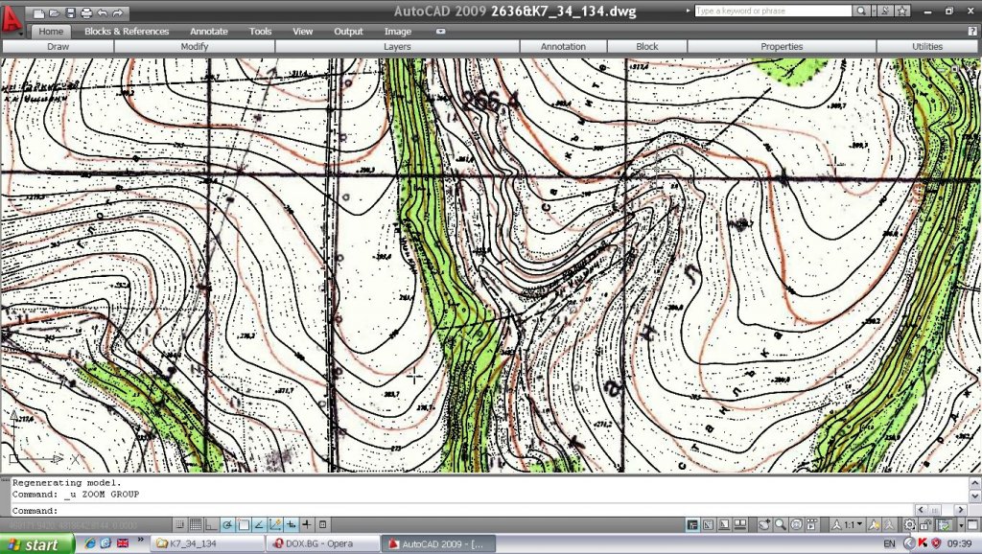The image size is (982, 554).
Task: Switch to DOX.BG - Opera taskbar button
Action: tap(320, 543)
